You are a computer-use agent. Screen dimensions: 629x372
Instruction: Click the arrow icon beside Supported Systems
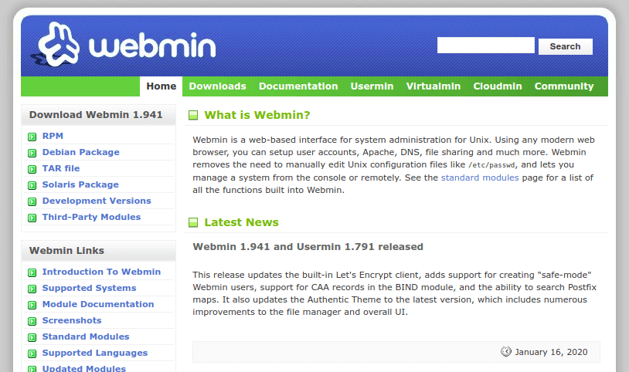coord(32,289)
